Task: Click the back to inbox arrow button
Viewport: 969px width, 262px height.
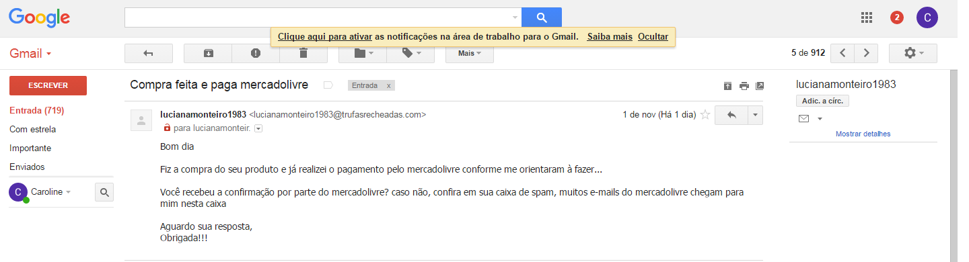Action: [149, 53]
